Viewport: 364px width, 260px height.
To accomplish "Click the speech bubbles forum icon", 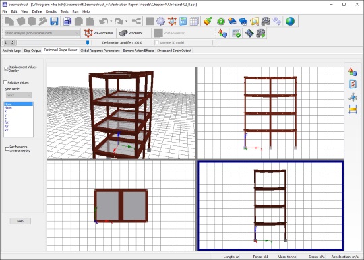I will point(277,22).
